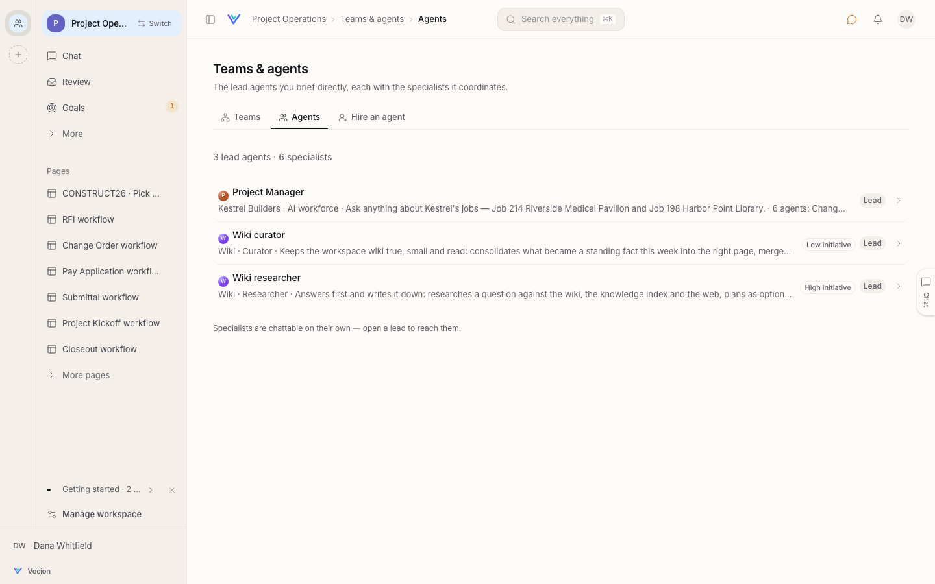Screen dimensions: 935x584
Task: Go to the Project Operations breadcrumb
Action: 289,19
